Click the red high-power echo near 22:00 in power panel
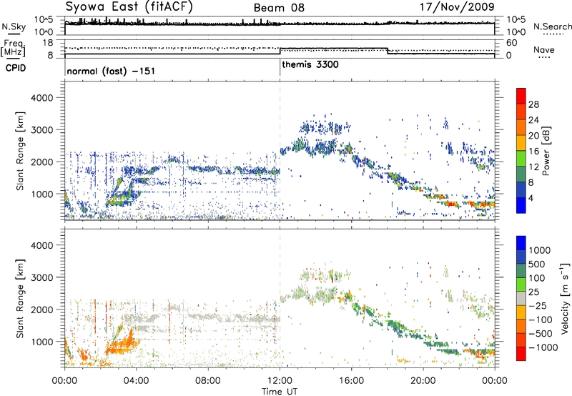The width and height of the screenshot is (572, 396). point(452,204)
